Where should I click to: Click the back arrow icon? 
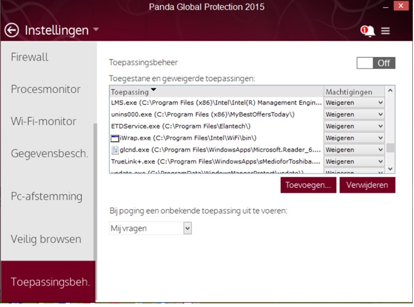12,30
